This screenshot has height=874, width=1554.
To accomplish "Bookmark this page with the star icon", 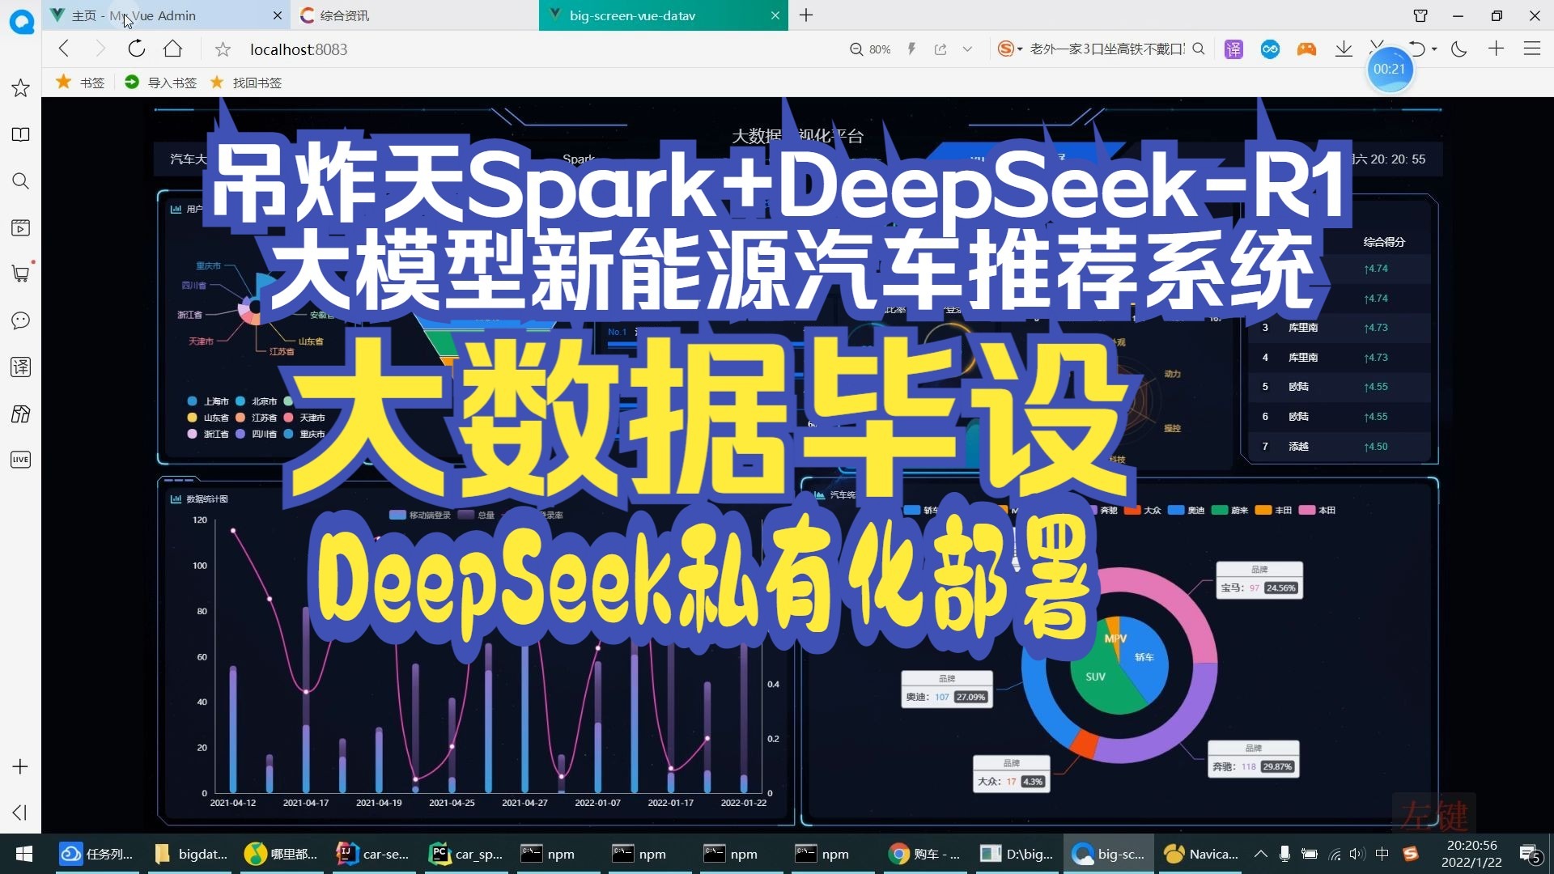I will (x=223, y=50).
